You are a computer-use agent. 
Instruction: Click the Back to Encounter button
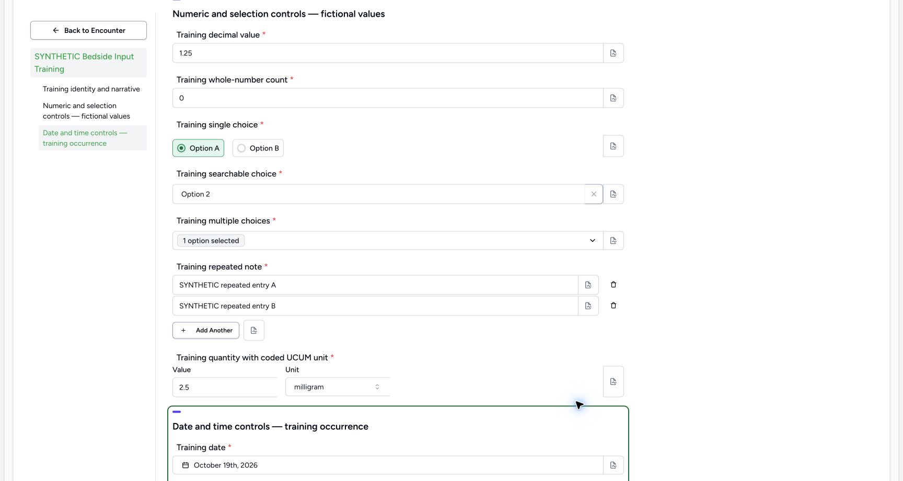pyautogui.click(x=88, y=30)
